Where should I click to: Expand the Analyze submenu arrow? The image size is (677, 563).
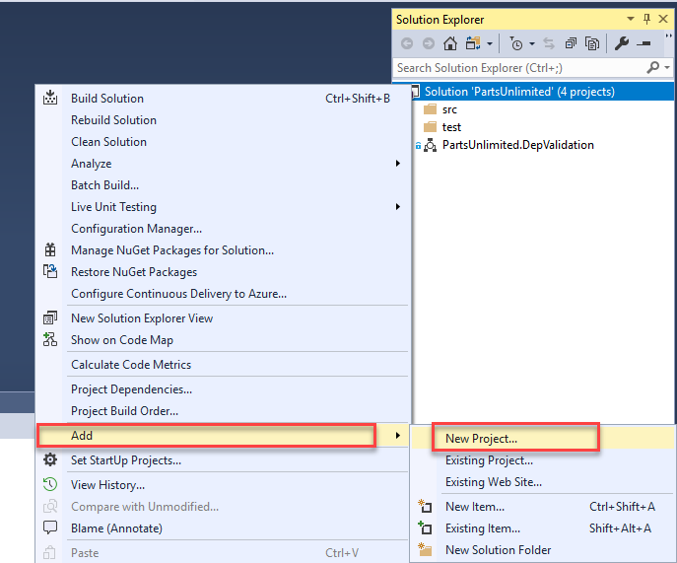[398, 164]
